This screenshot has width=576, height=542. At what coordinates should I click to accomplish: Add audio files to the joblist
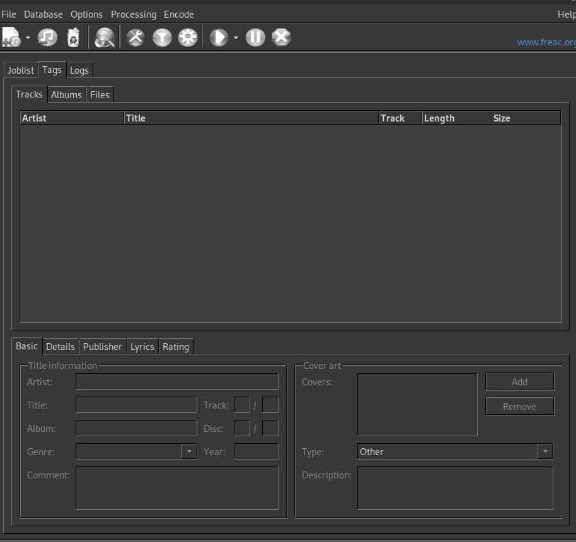coord(9,37)
